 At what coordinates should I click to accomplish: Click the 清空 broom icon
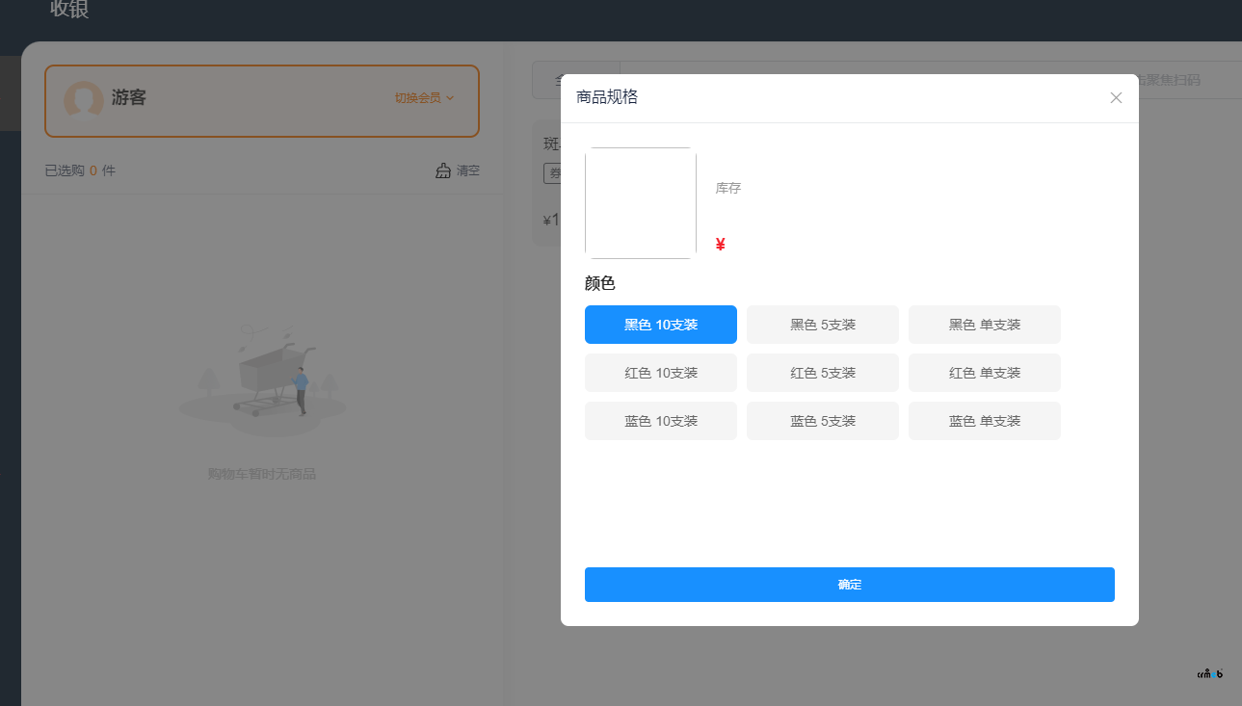click(x=443, y=170)
